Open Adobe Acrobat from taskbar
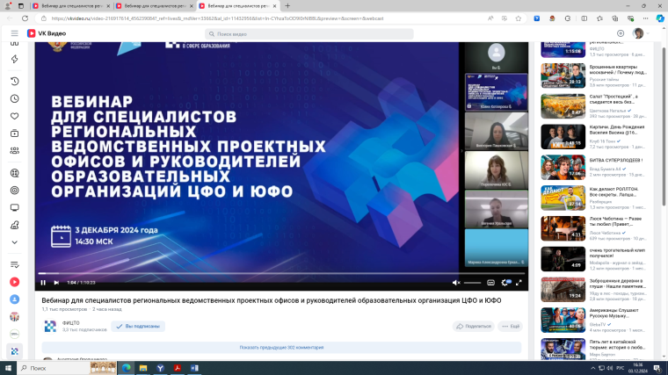This screenshot has height=375, width=668. coord(178,368)
